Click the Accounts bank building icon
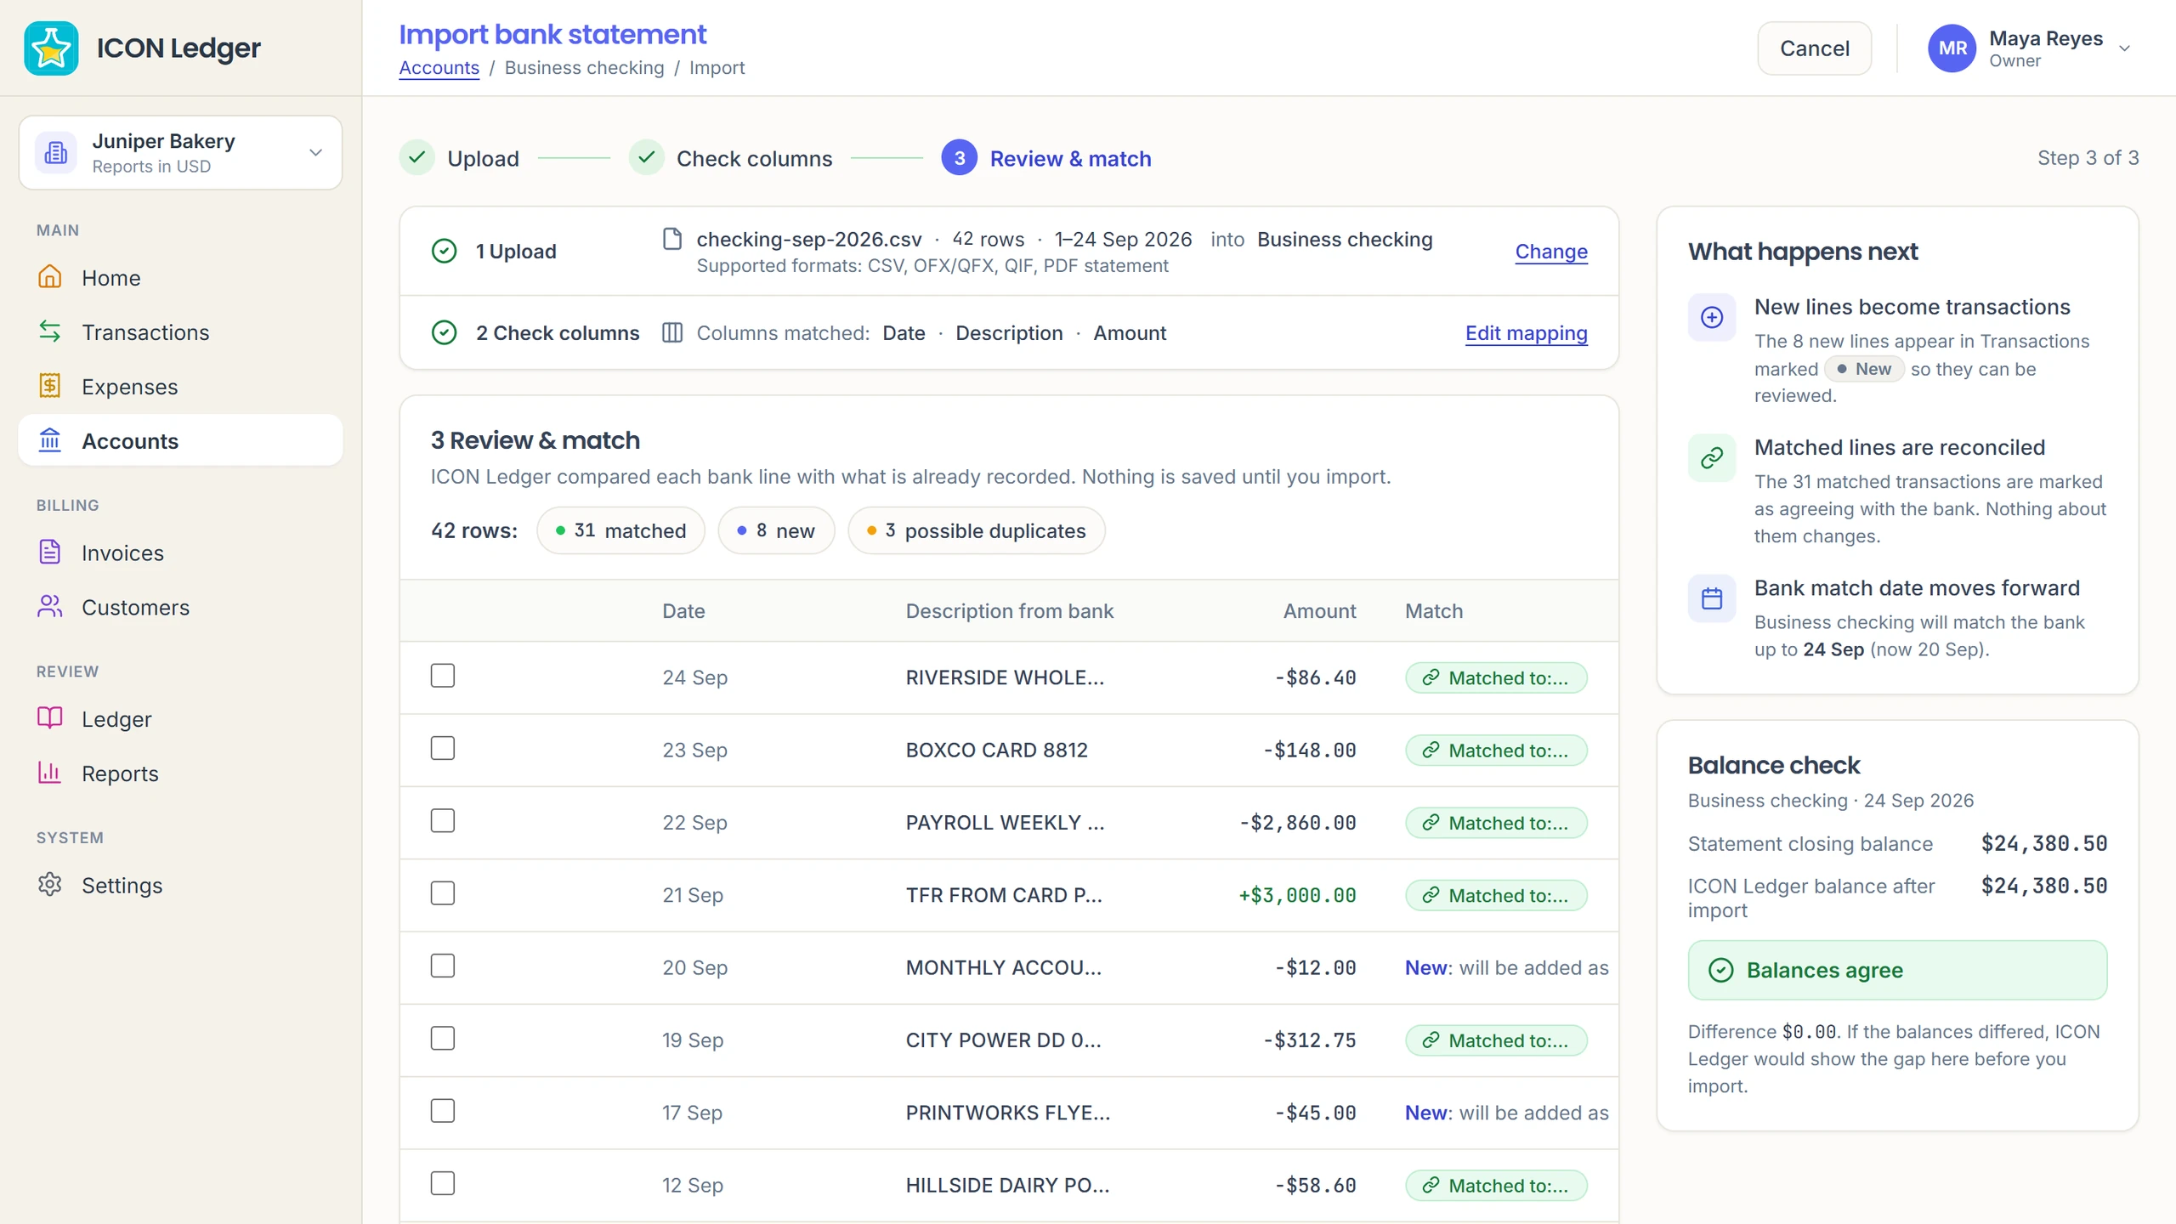The height and width of the screenshot is (1224, 2176). [x=50, y=440]
